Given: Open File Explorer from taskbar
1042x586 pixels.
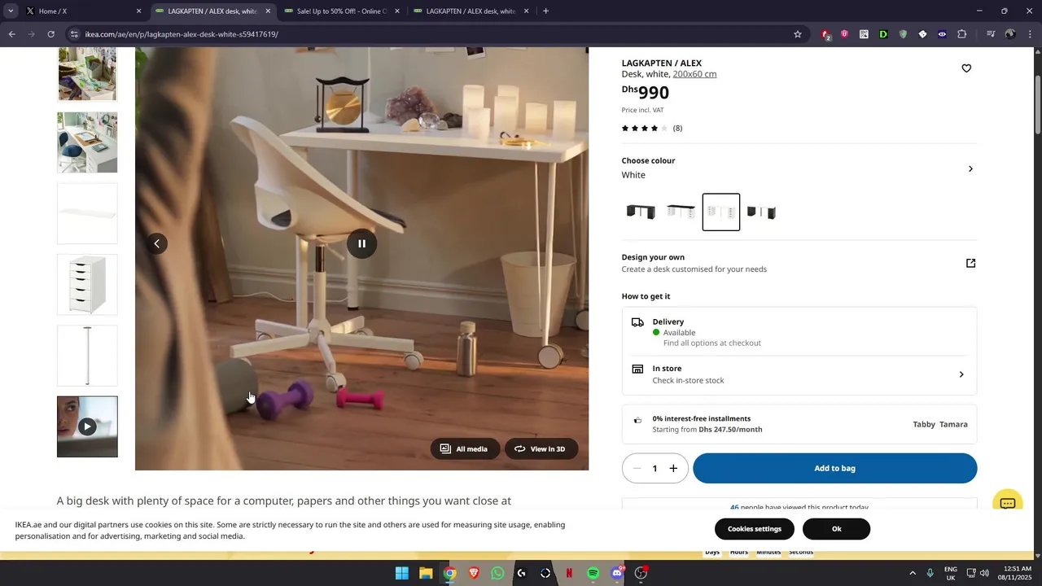Looking at the screenshot, I should pos(426,573).
